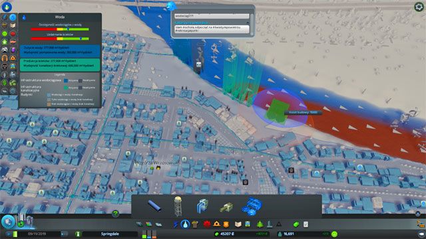Click the pumping station marker in river
Image resolution: width=426 pixels, height=239 pixels.
pos(199,65)
